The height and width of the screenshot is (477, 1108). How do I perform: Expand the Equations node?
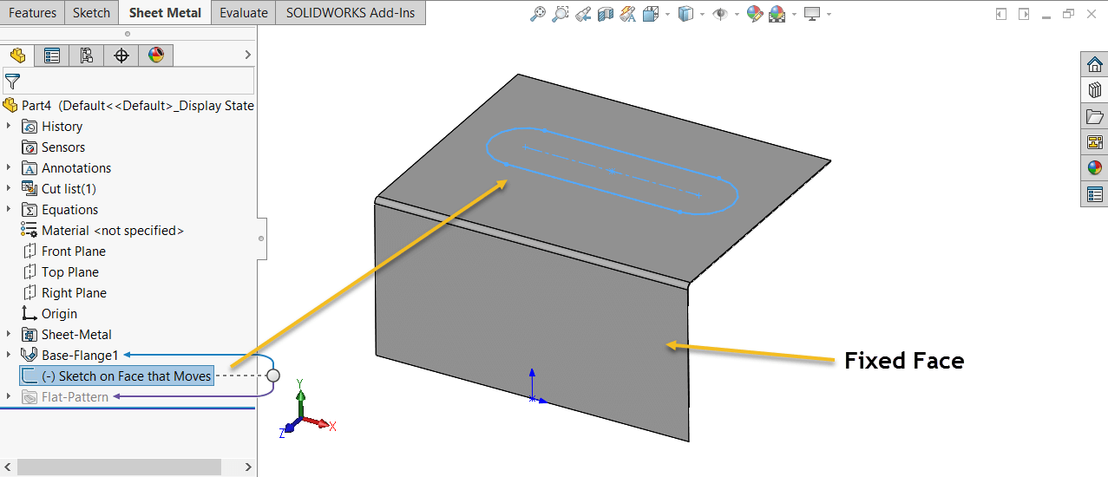coord(9,210)
